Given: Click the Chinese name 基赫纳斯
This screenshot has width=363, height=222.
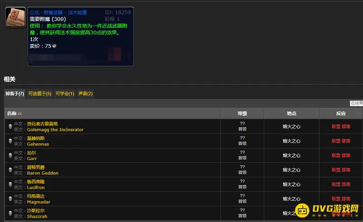Looking at the screenshot, I should point(36,138).
